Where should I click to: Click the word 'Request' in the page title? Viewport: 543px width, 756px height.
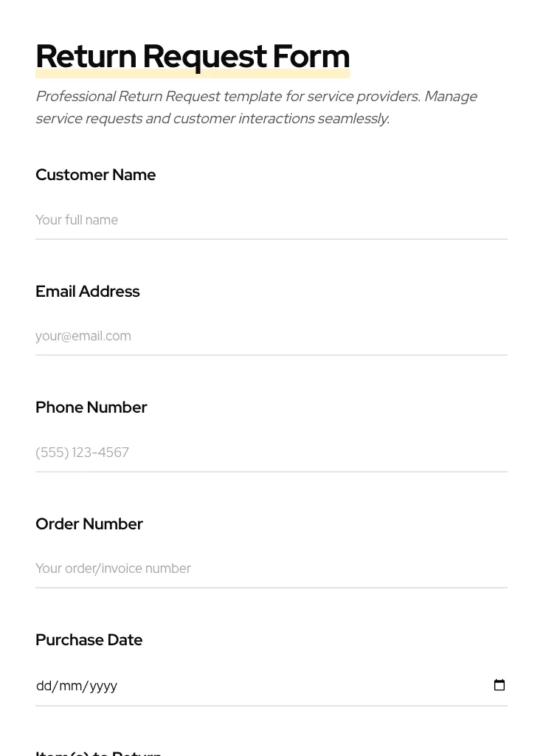(204, 57)
